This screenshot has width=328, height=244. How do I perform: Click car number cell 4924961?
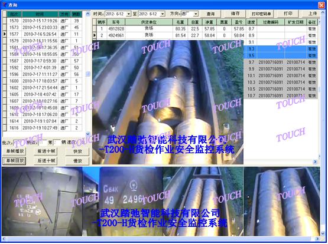116,35
